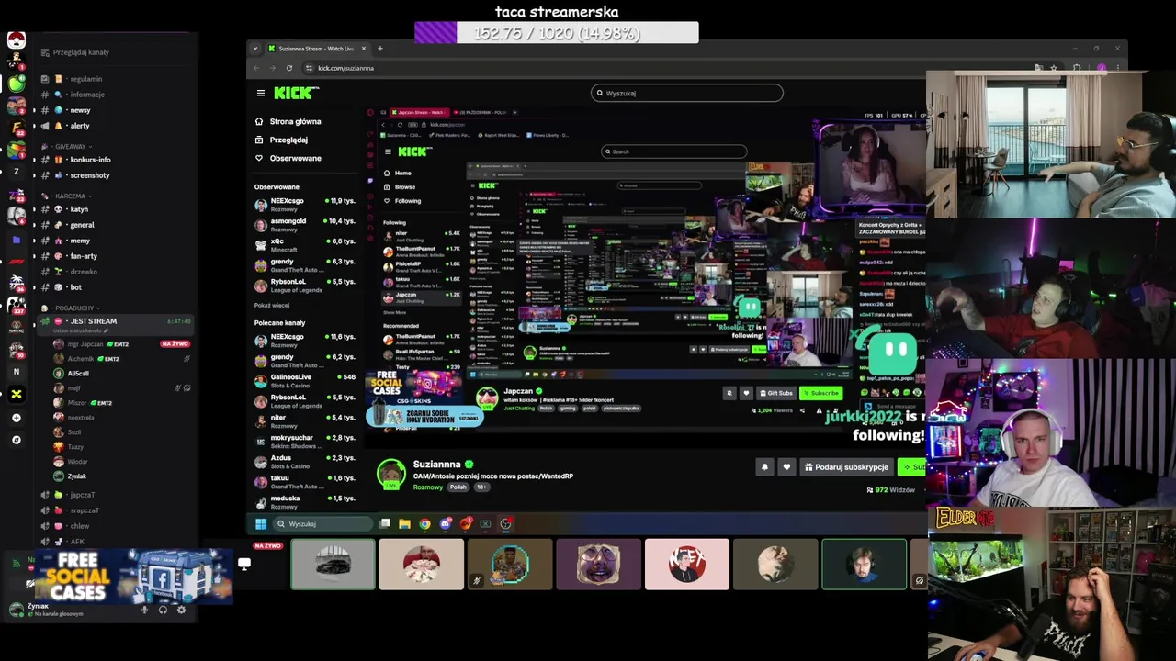Click Subscribe in nested Japczan stream
Screen dimensions: 1176x661
pos(820,393)
